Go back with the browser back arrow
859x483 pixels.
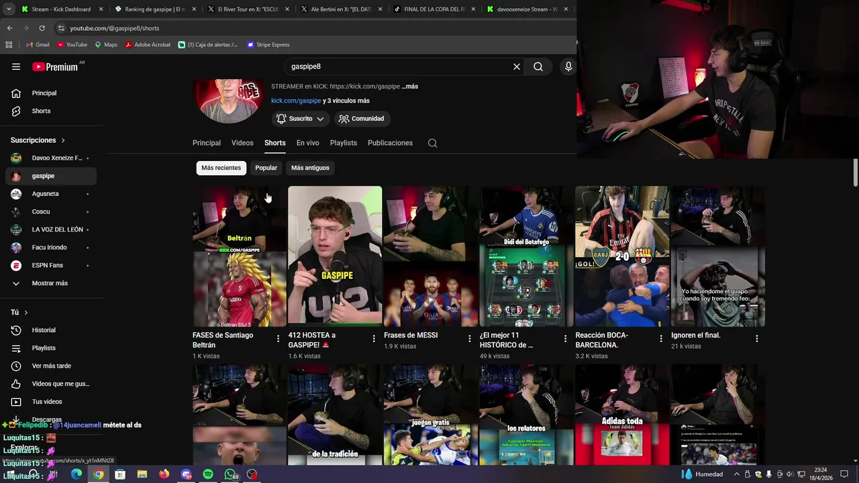pos(10,28)
